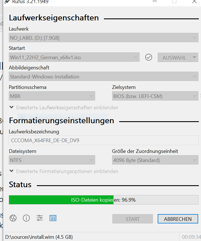The width and height of the screenshot is (201, 241).
Task: Click the ISO checksum checkmark icon
Action: coord(148,57)
